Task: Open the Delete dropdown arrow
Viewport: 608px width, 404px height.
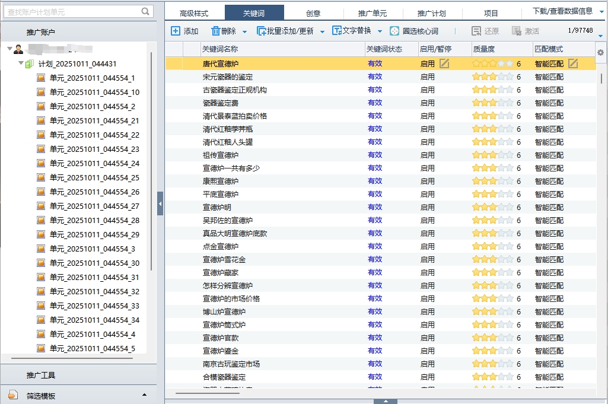Action: click(x=244, y=31)
